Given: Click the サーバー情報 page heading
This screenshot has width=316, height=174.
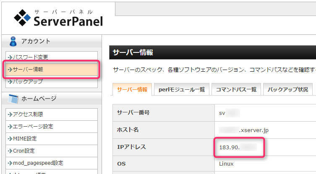Looking at the screenshot, I should tap(133, 52).
